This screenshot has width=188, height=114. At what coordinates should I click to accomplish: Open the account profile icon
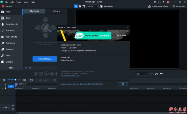tap(155, 2)
